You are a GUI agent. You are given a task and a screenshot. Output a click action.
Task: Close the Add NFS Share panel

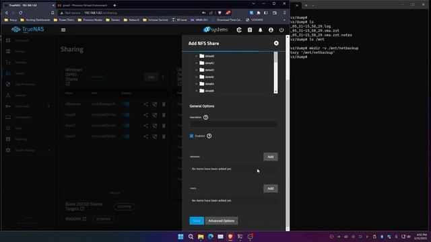pyautogui.click(x=276, y=43)
